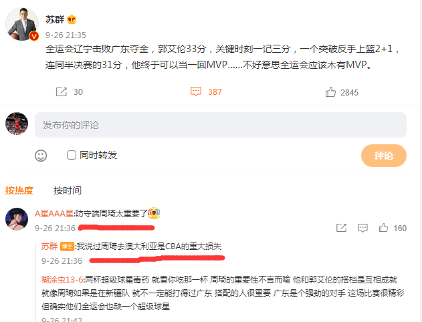Like the main post with 2845 likes
Screen dimensions: 422x322
click(x=330, y=92)
